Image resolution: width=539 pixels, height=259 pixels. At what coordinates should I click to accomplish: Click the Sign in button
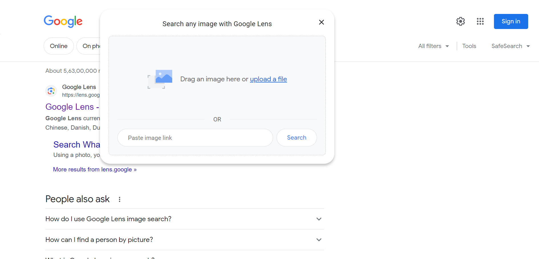pos(511,21)
